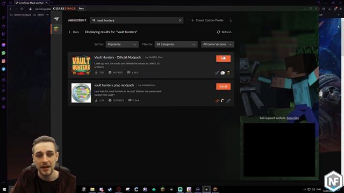The height and width of the screenshot is (193, 344).
Task: Open the Vault Hunters - Official Modpack title
Action: tap(118, 57)
